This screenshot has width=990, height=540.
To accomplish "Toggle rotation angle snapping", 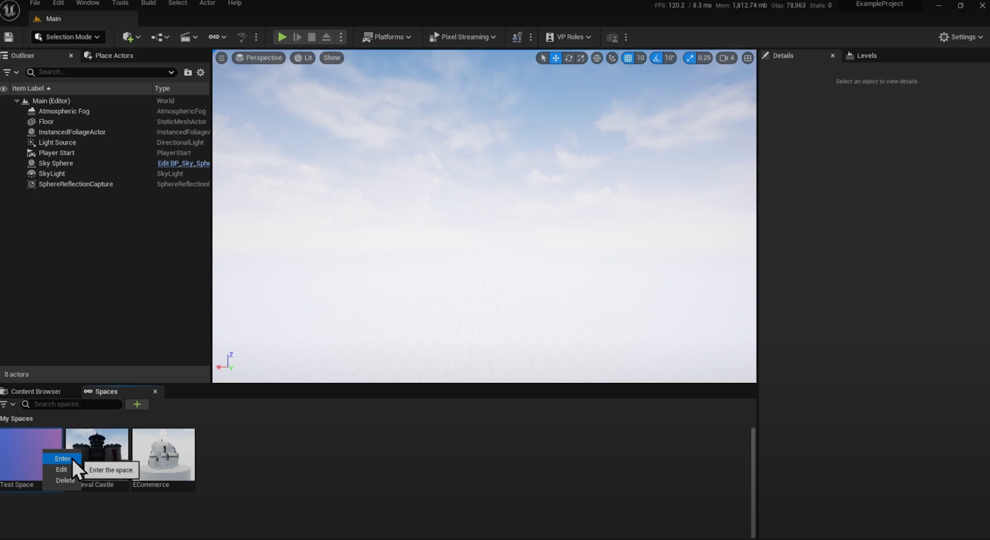I will pyautogui.click(x=656, y=58).
